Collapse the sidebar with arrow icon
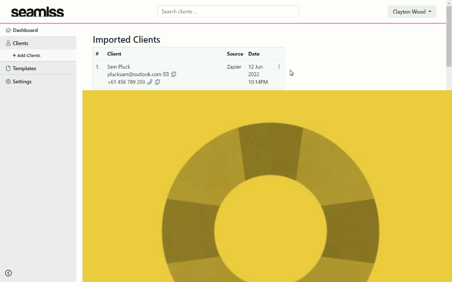The width and height of the screenshot is (452, 282). point(8,273)
